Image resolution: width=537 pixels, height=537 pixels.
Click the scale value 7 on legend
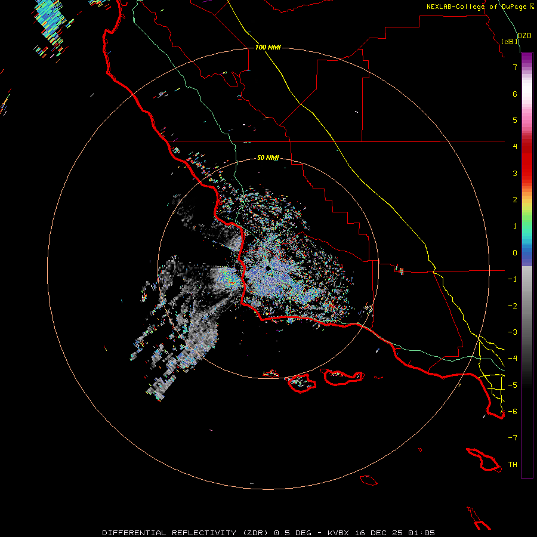[515, 67]
